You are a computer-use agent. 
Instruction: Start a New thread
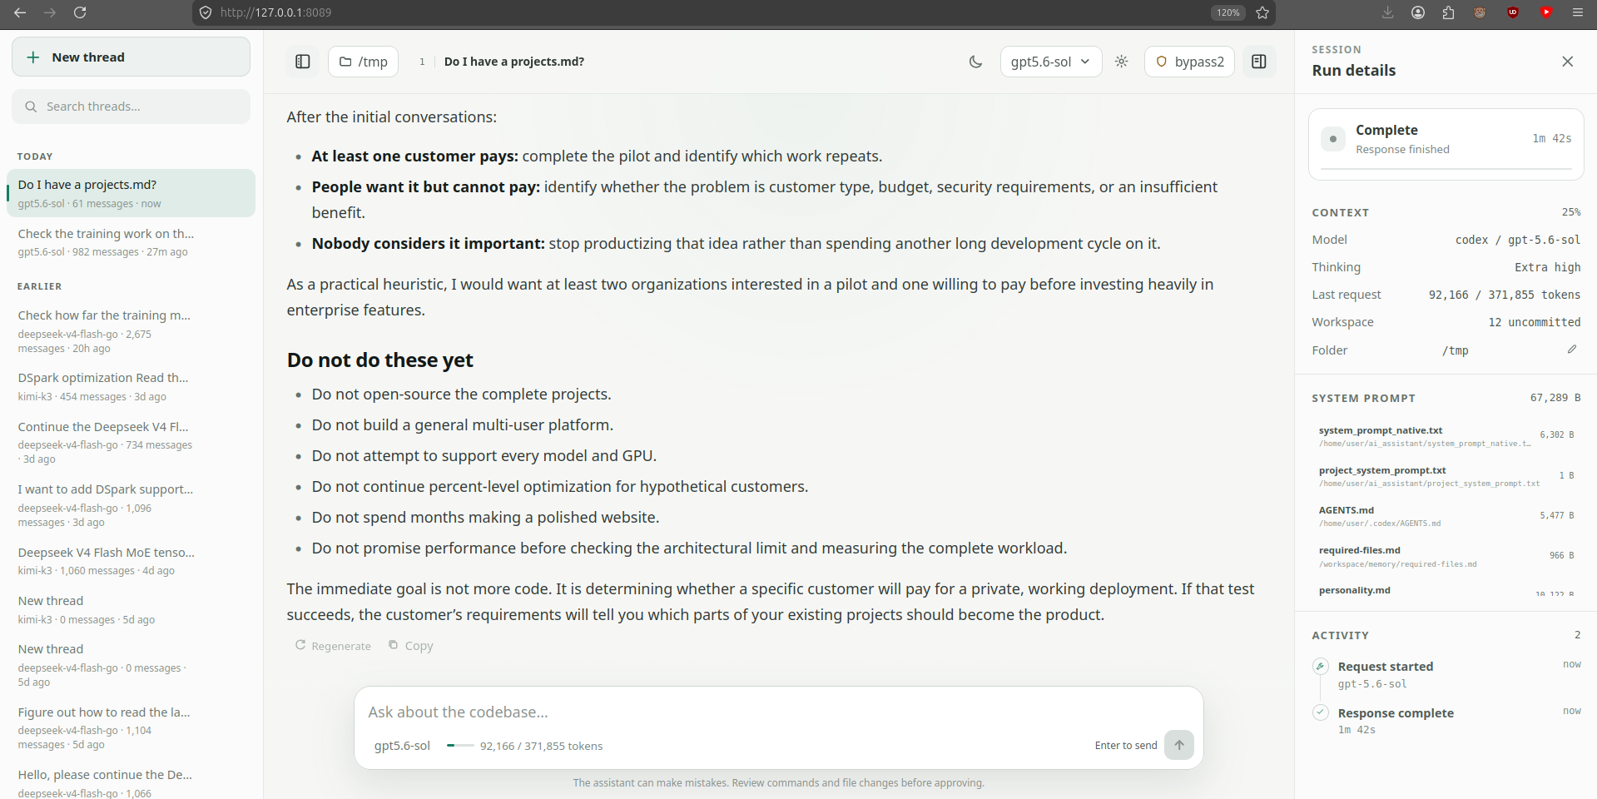pos(131,57)
